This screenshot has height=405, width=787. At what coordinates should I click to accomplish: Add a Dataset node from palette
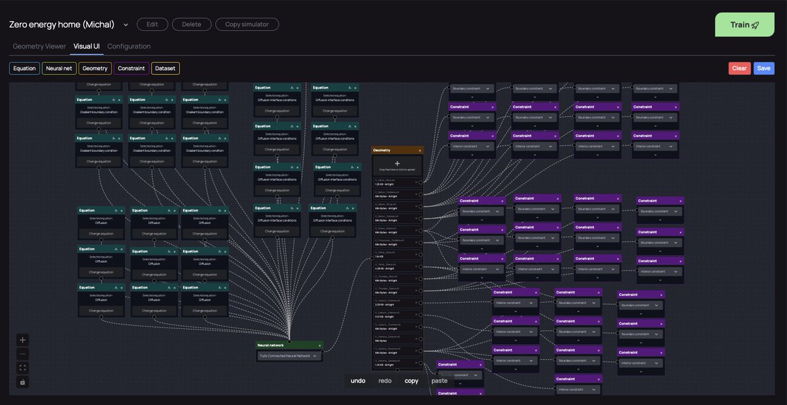[165, 68]
